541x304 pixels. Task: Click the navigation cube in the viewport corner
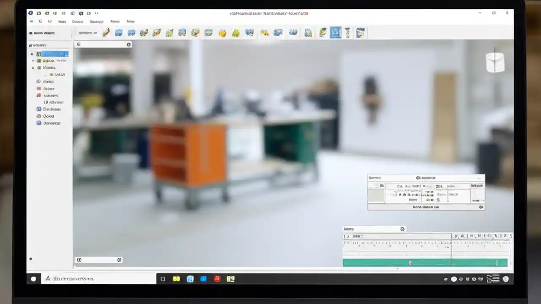tap(495, 61)
